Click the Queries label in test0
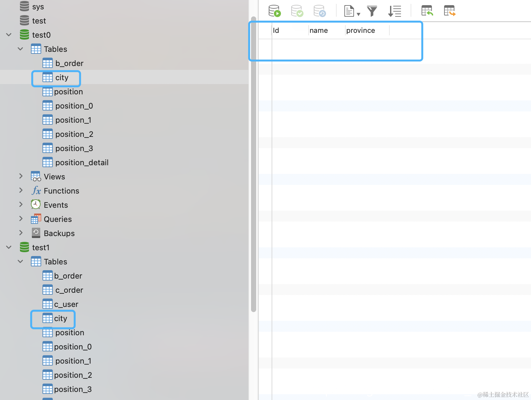The height and width of the screenshot is (400, 531). (x=58, y=219)
